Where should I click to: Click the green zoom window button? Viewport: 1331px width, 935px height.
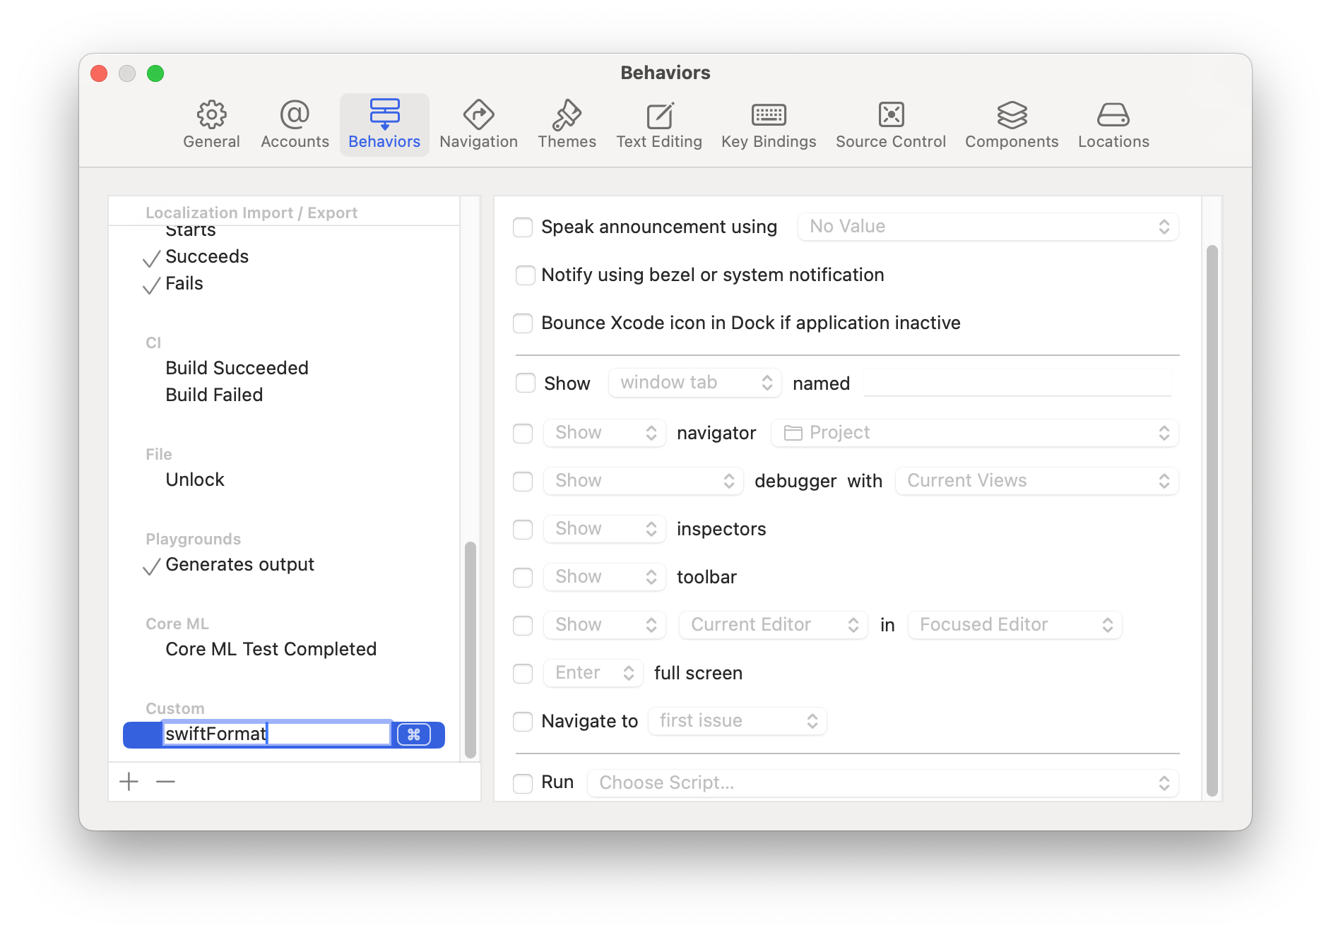coord(155,73)
